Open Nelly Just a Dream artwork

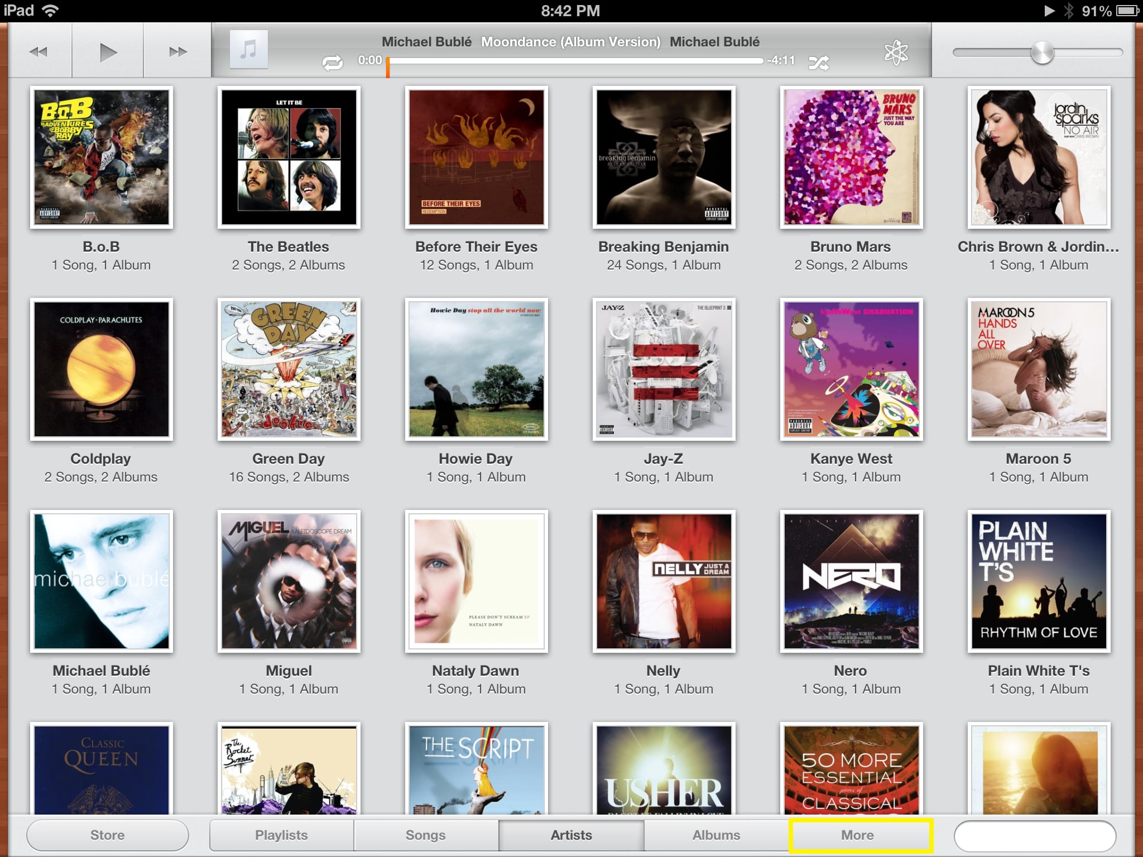click(664, 581)
